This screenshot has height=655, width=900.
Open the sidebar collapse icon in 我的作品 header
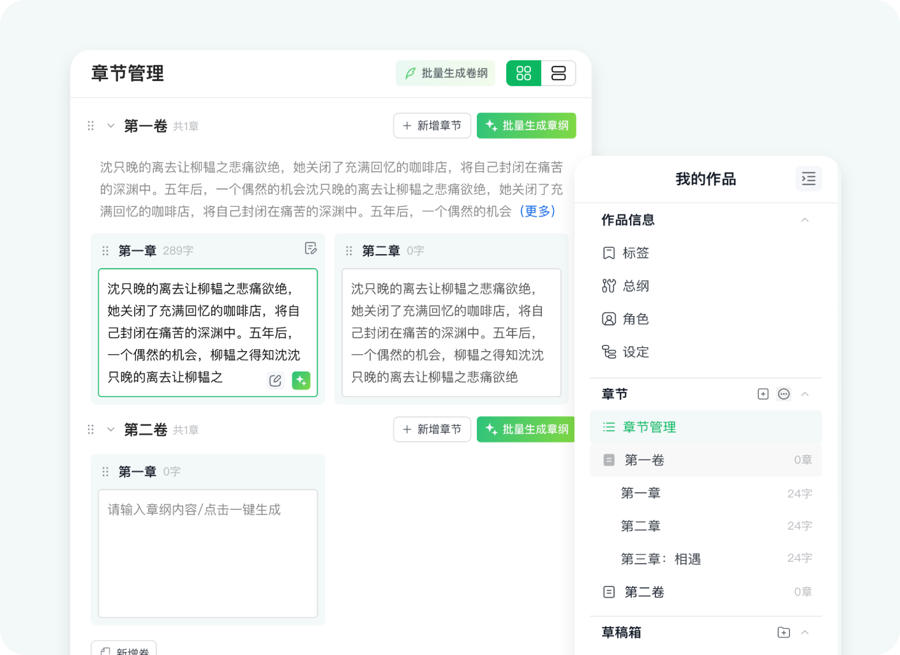(808, 179)
